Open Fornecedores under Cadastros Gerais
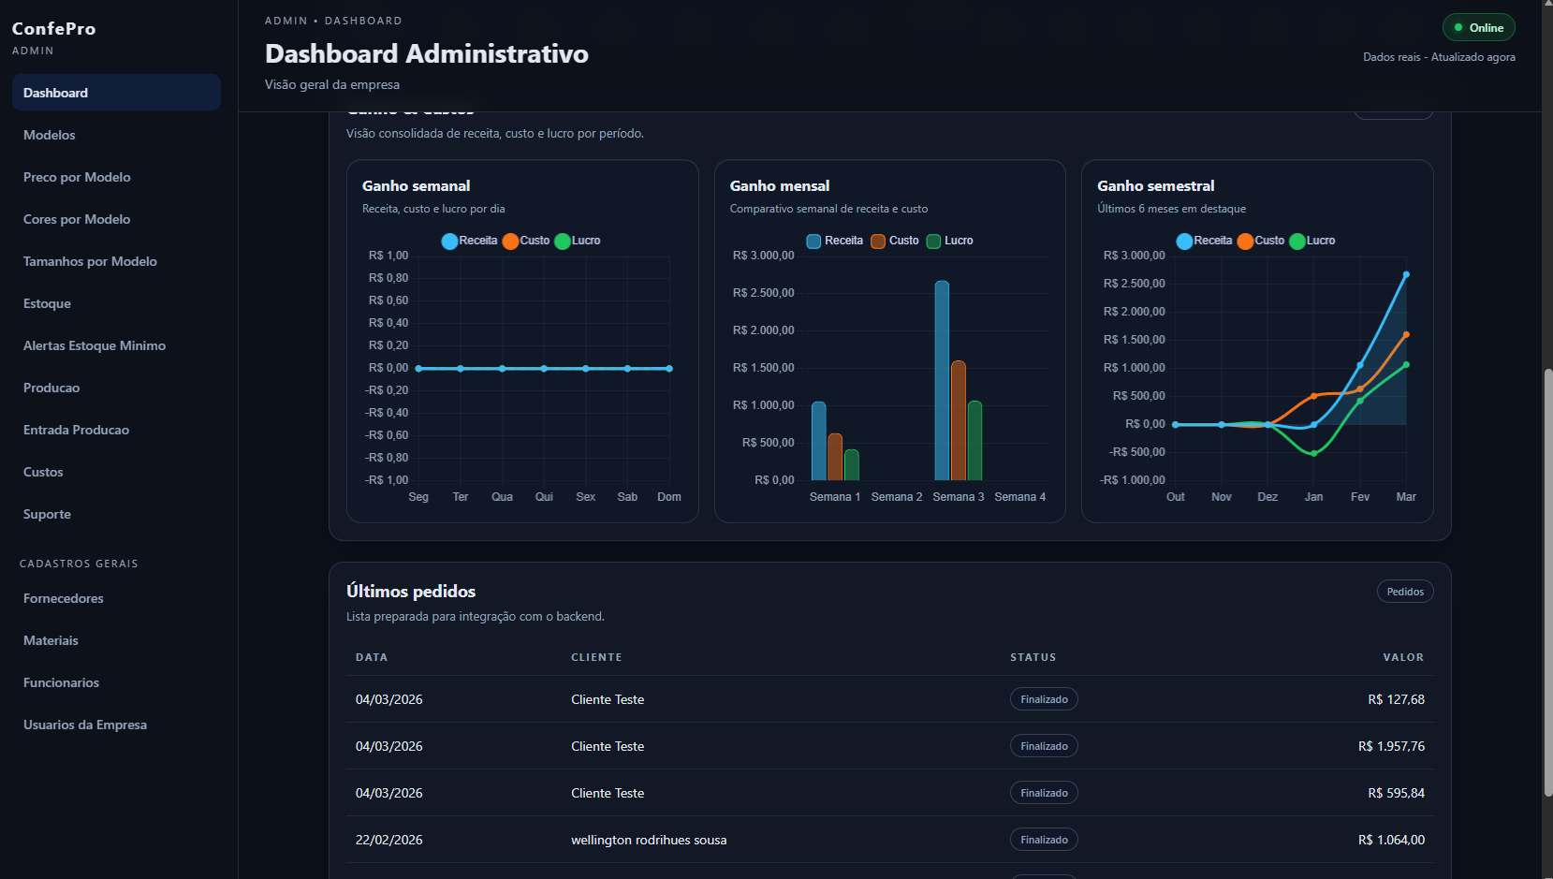Viewport: 1553px width, 879px height. pos(116,598)
